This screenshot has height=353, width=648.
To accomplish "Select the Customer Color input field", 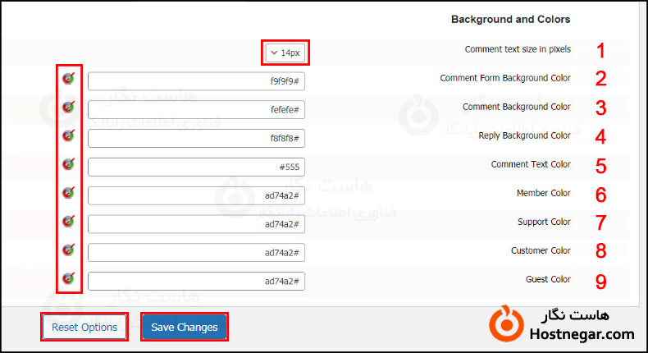I will [x=196, y=253].
